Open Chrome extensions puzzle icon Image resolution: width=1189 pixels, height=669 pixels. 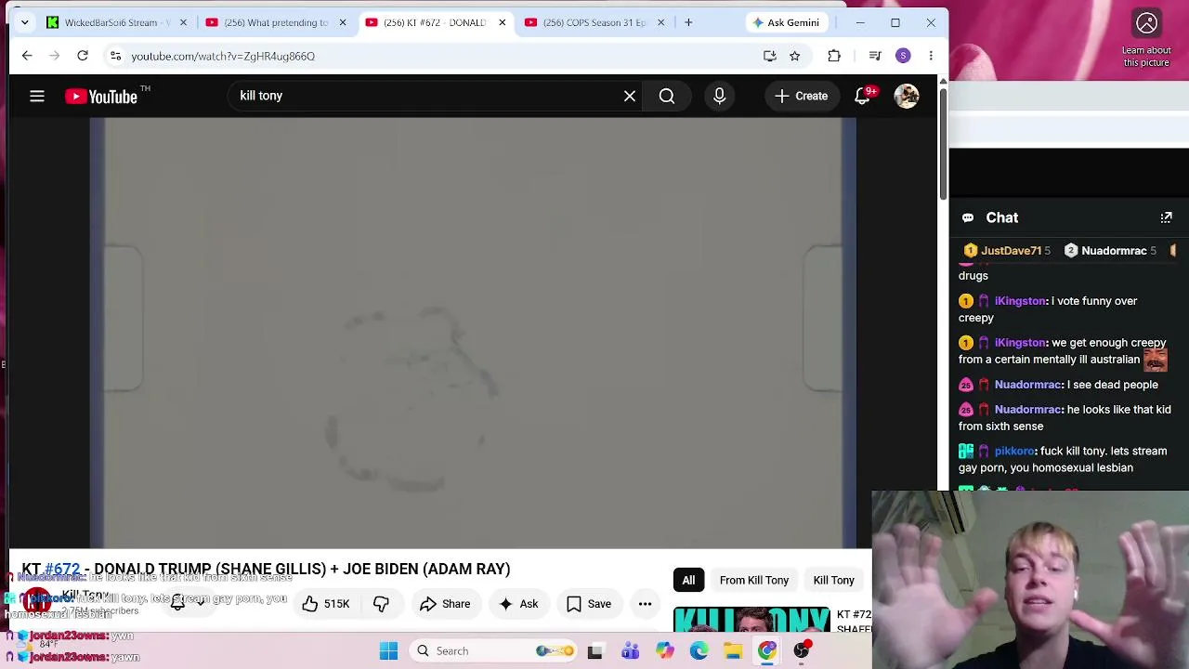point(834,56)
